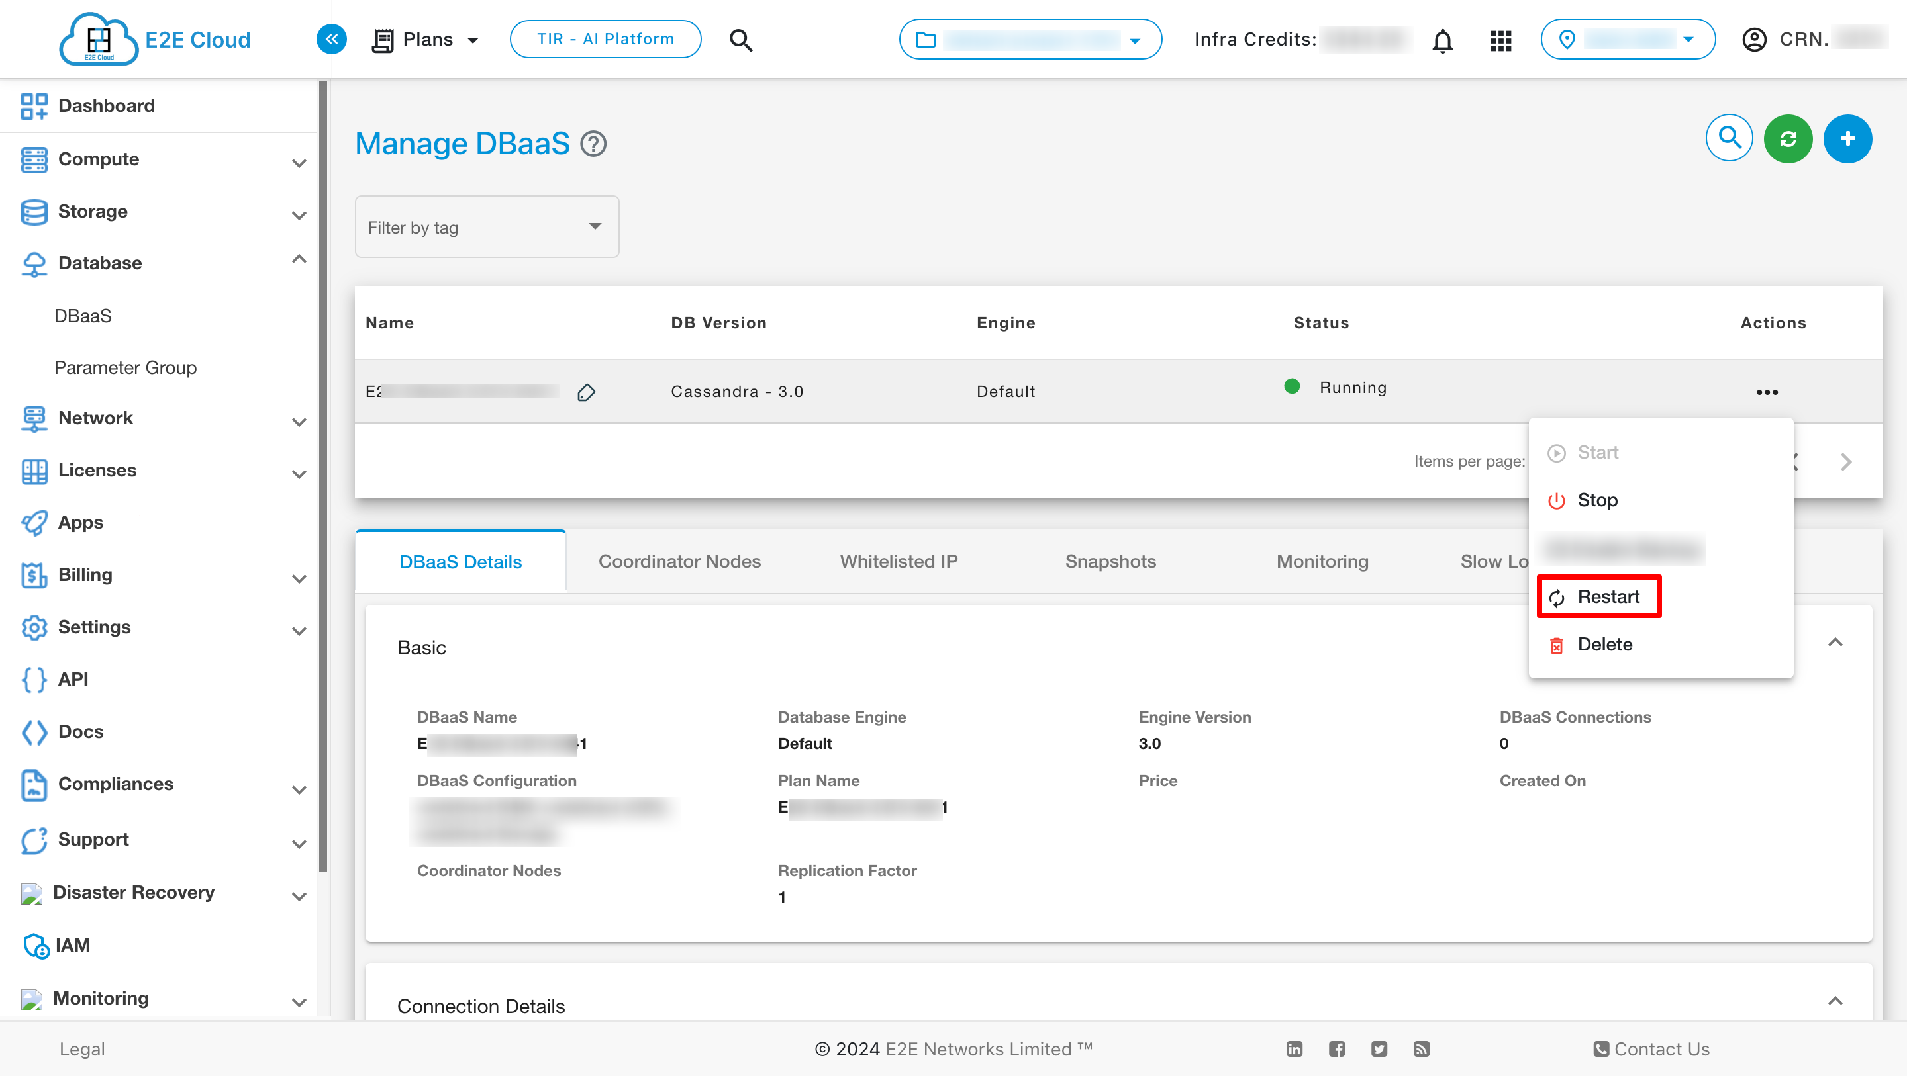Expand the Support sidebar section
The image size is (1907, 1076).
point(299,844)
